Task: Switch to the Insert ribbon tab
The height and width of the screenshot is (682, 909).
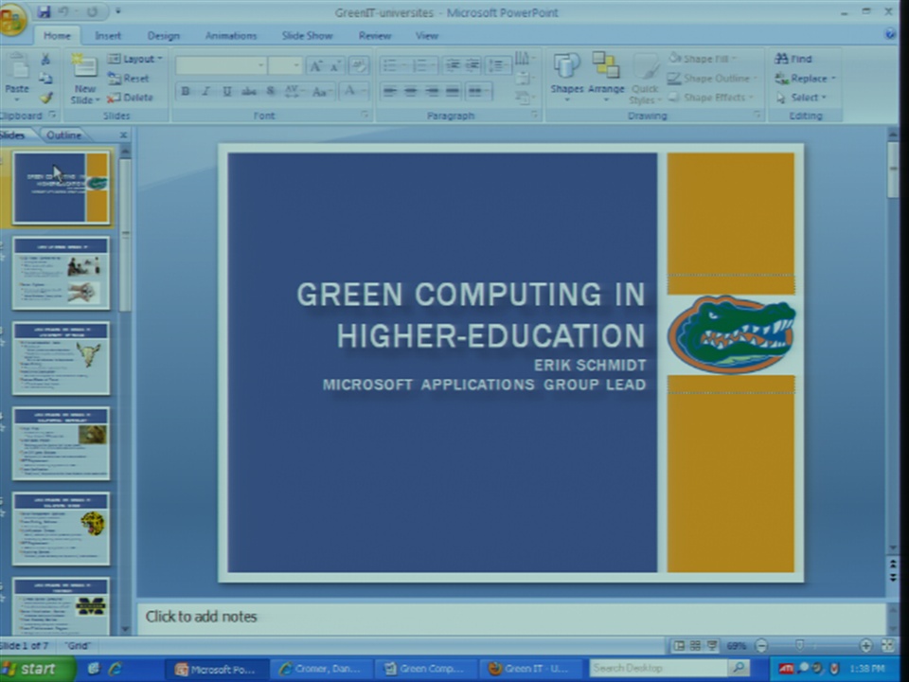Action: (108, 36)
